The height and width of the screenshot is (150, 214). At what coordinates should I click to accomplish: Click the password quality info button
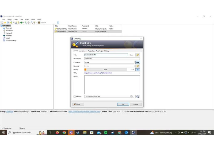(137, 70)
